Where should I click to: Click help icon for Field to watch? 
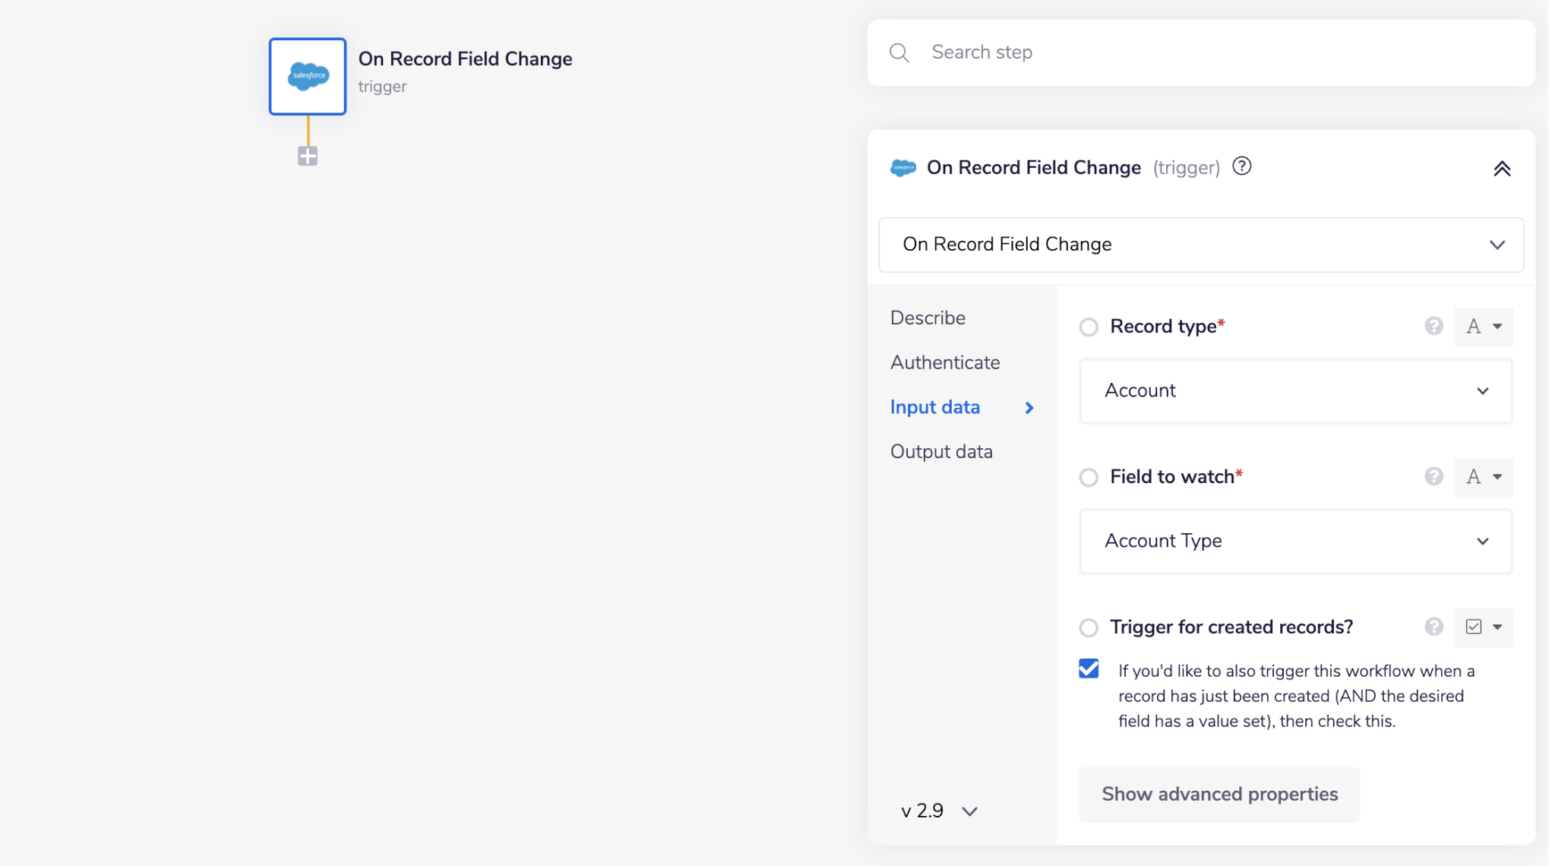click(1433, 476)
